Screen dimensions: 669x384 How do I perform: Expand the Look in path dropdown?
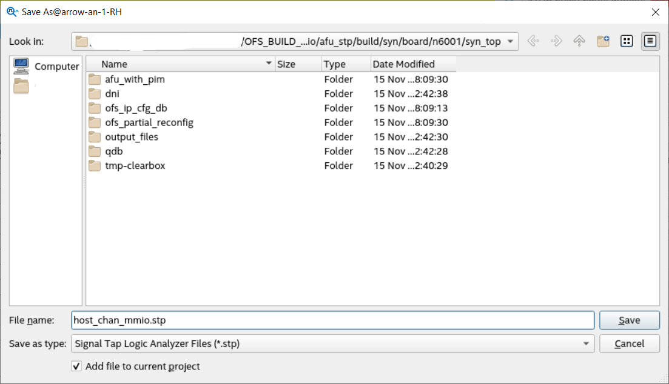pos(511,41)
